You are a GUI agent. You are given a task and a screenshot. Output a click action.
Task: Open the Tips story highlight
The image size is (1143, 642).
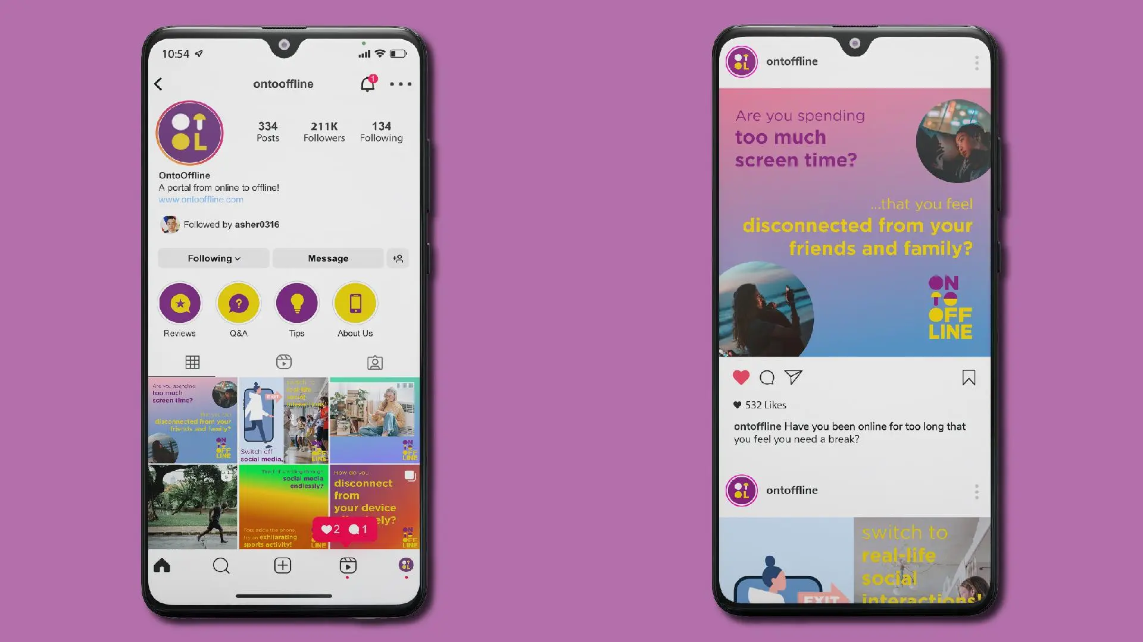(x=296, y=304)
